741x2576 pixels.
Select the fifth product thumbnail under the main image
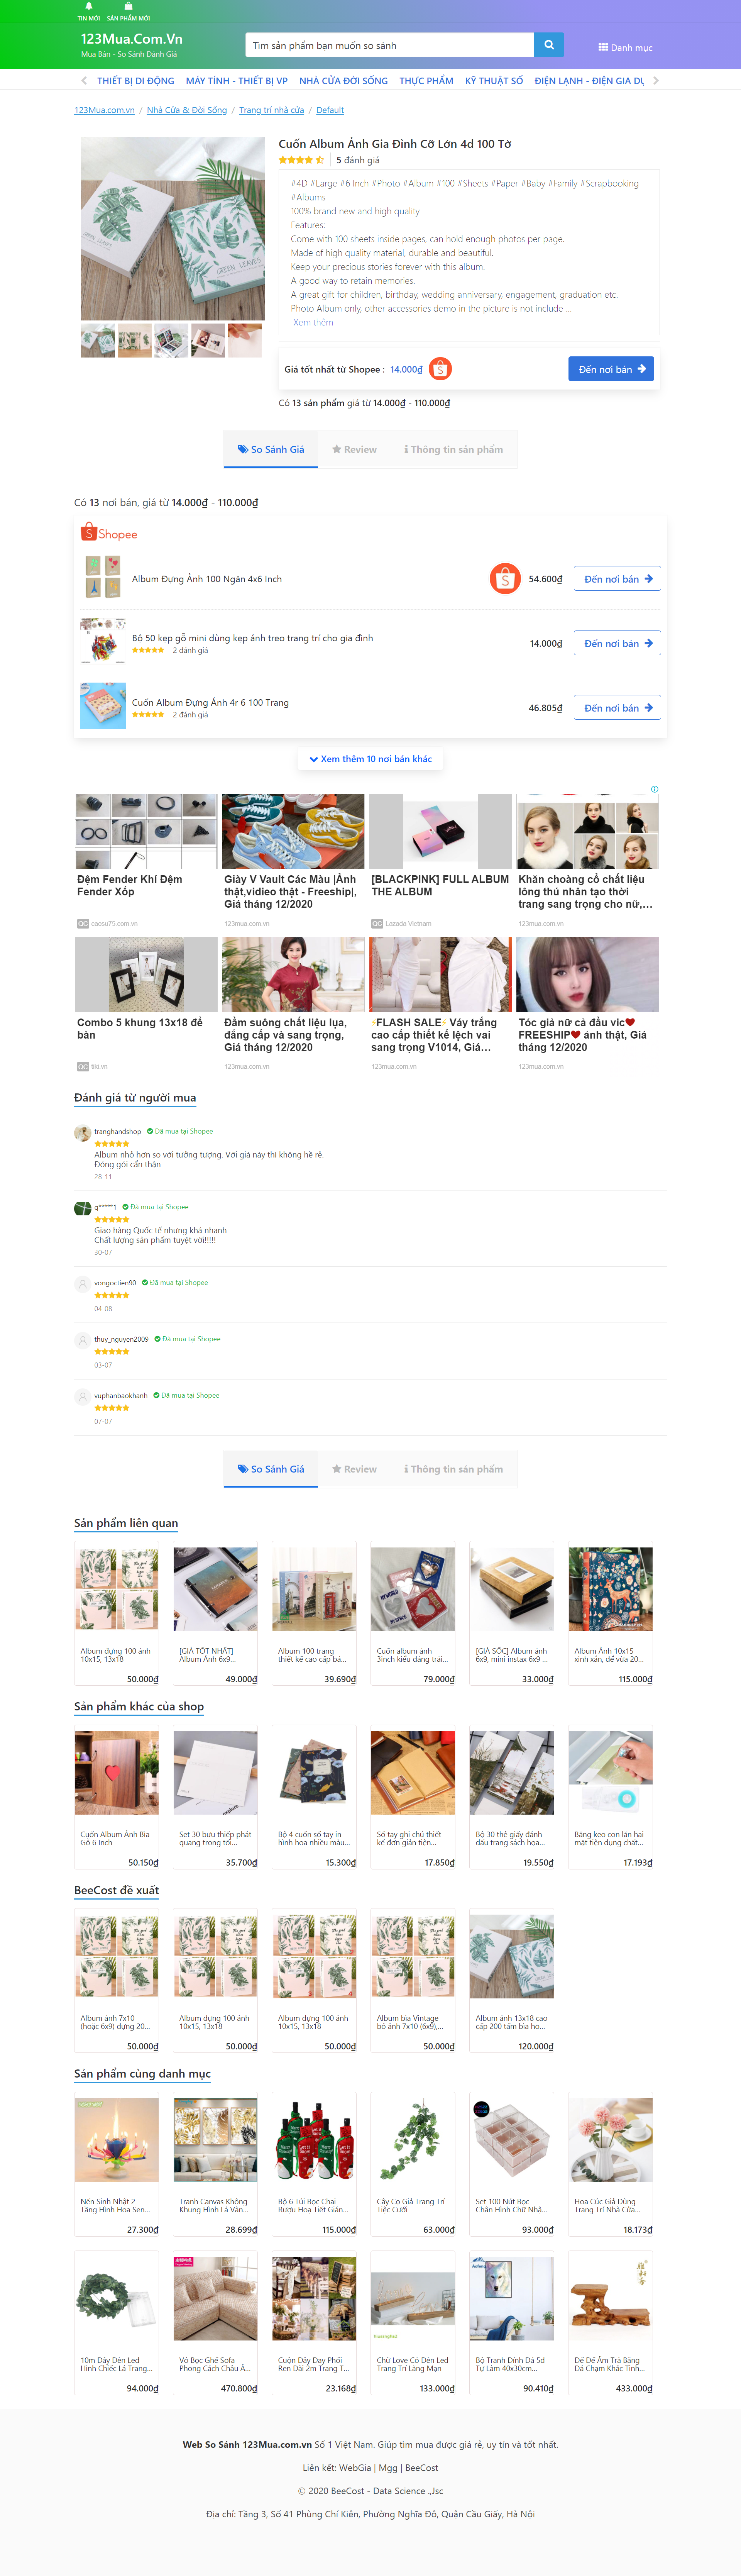(245, 341)
